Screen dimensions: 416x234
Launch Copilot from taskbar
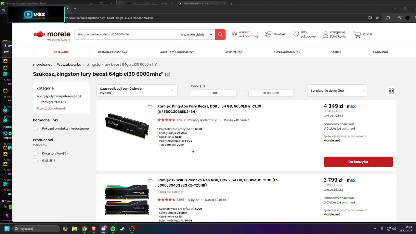(65, 229)
